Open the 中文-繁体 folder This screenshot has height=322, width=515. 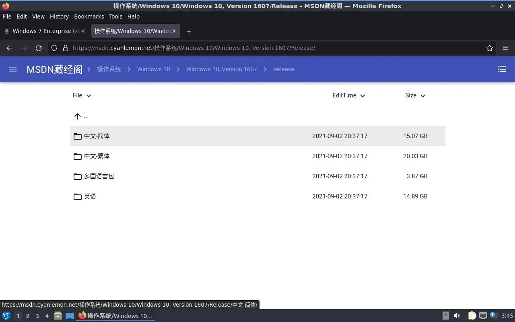click(x=257, y=156)
